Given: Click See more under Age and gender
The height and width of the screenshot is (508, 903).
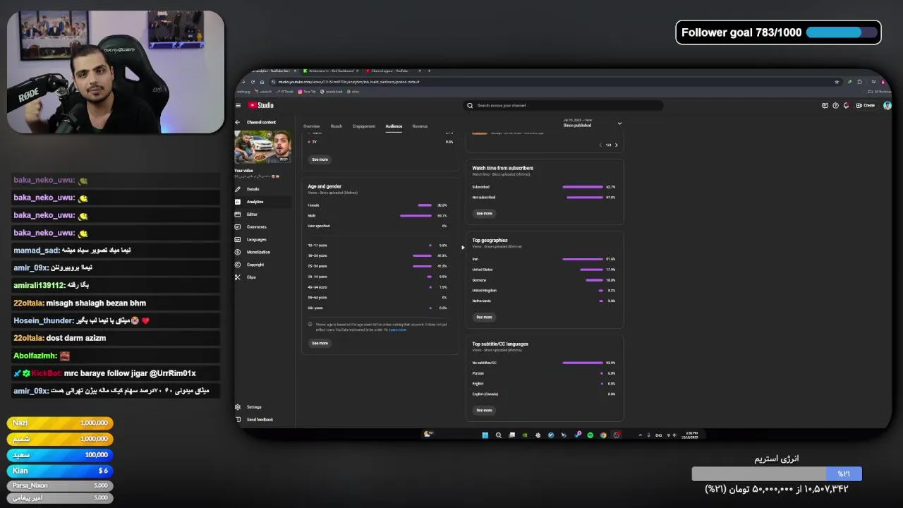Looking at the screenshot, I should 320,344.
